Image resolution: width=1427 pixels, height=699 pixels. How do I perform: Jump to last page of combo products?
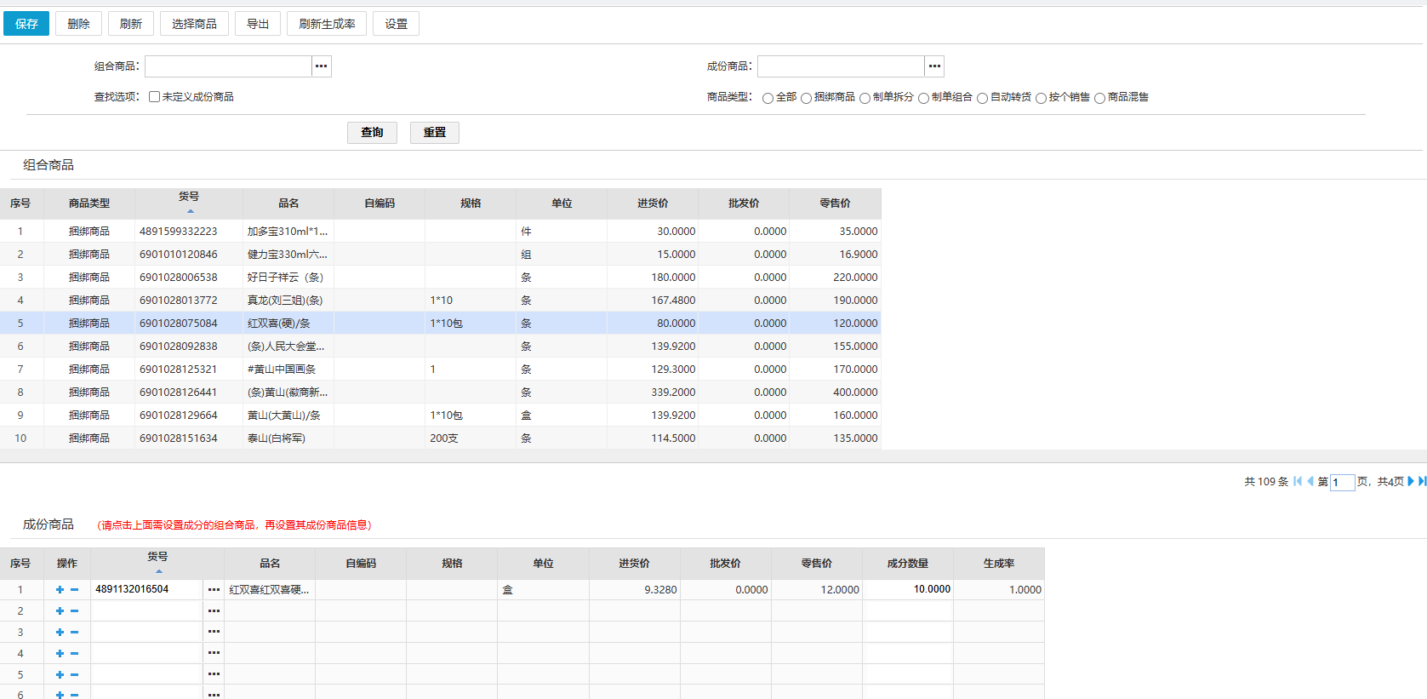[x=1422, y=481]
